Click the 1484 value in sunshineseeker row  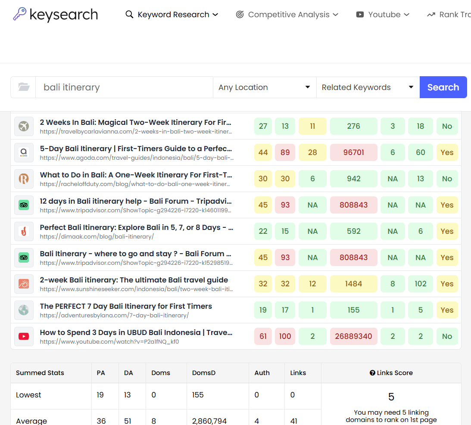[353, 284]
